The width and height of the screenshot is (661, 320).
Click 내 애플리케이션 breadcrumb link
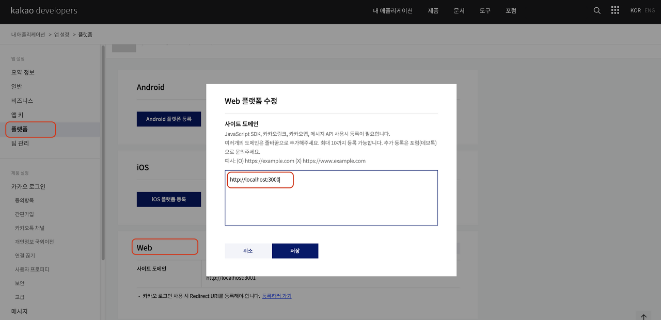coord(28,35)
